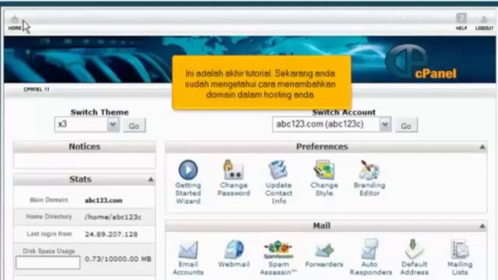
Task: Click Go next to Switch Account
Action: pos(406,126)
